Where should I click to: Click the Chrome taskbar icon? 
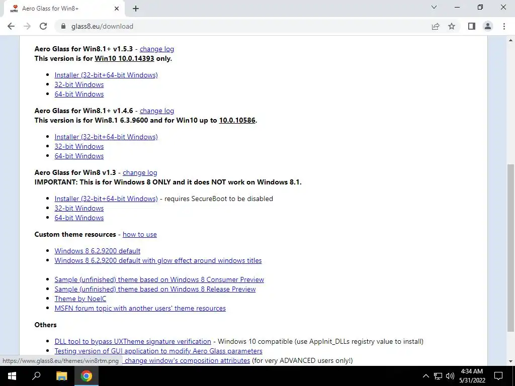pos(87,376)
